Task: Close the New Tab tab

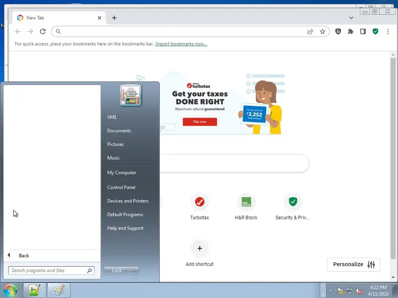Action: point(99,18)
